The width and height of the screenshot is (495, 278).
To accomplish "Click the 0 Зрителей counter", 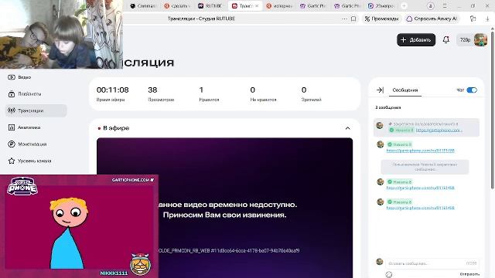I will [x=304, y=90].
